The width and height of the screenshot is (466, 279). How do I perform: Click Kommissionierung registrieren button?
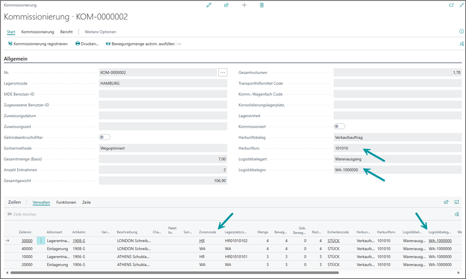click(38, 44)
